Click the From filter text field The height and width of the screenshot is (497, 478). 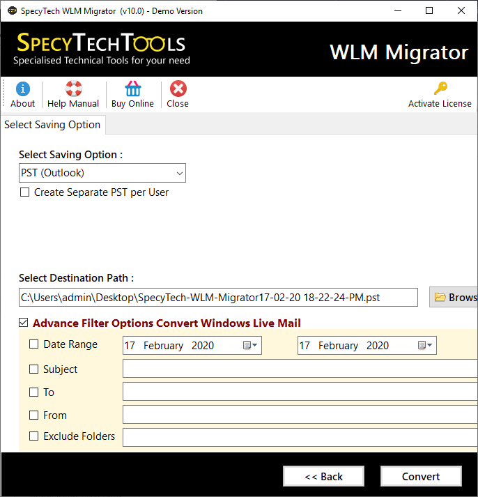point(300,415)
